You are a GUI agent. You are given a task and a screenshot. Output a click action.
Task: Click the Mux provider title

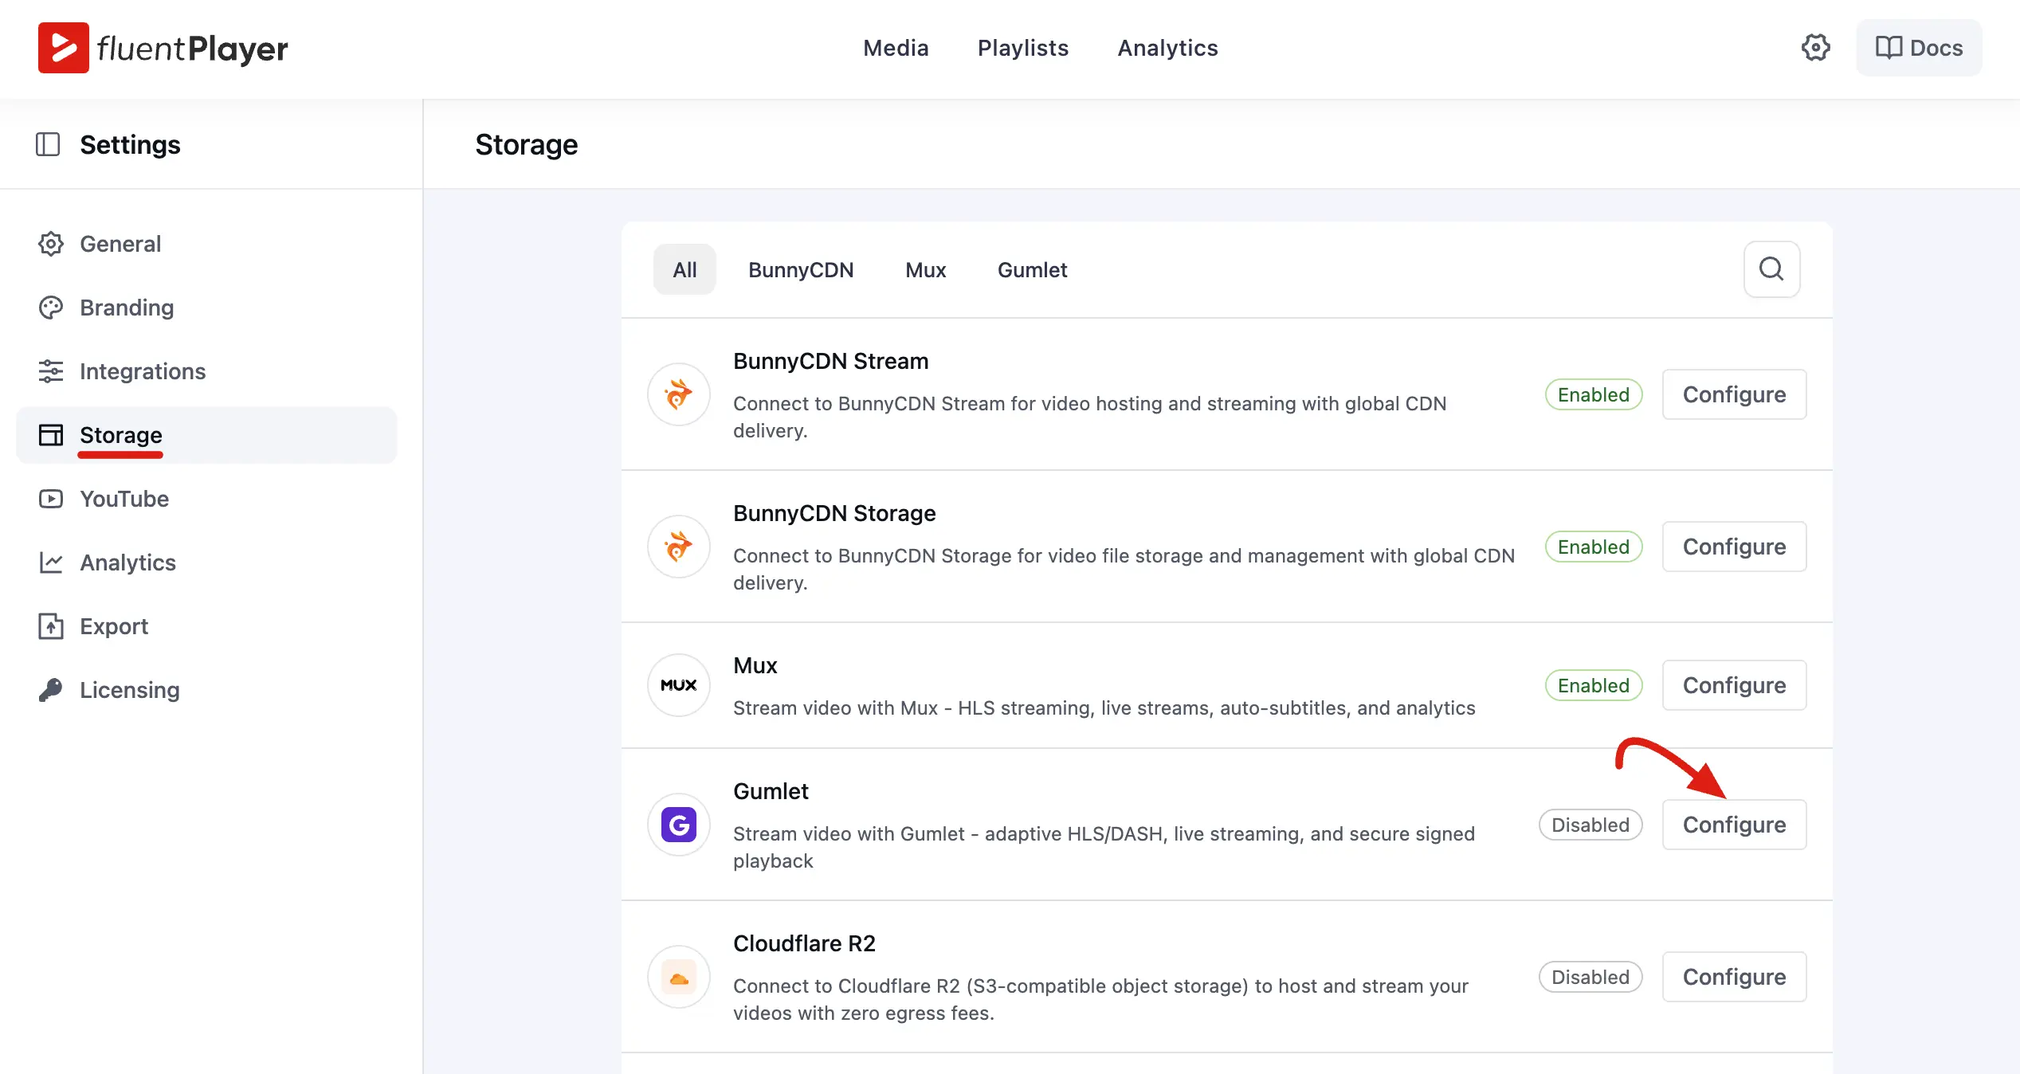click(755, 665)
